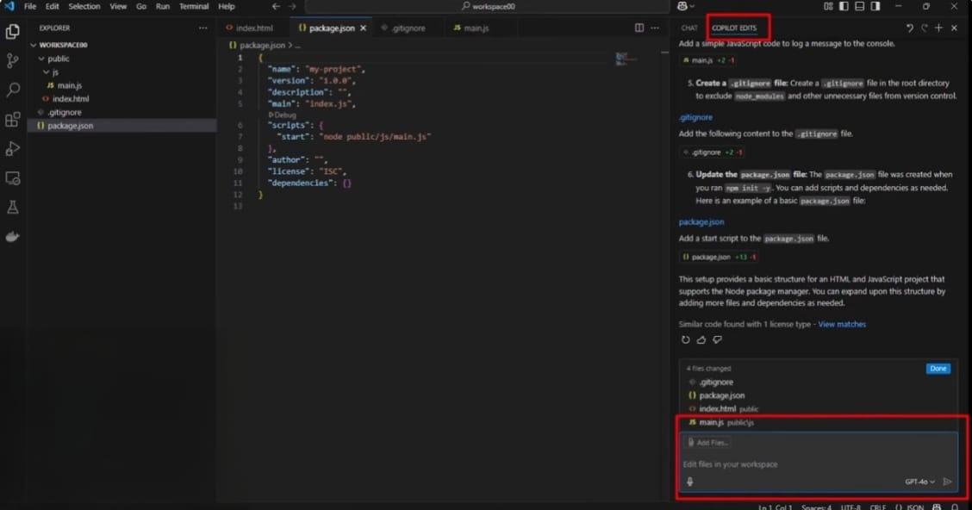Switch to the CHAT tab

[x=688, y=27]
